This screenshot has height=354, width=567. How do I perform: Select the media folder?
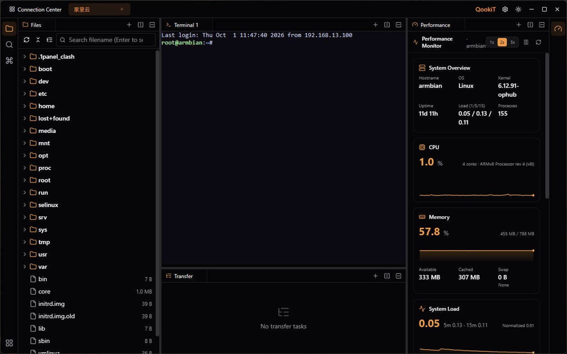(88, 131)
